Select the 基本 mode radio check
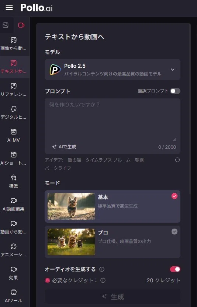The image size is (197, 307). coord(174,196)
